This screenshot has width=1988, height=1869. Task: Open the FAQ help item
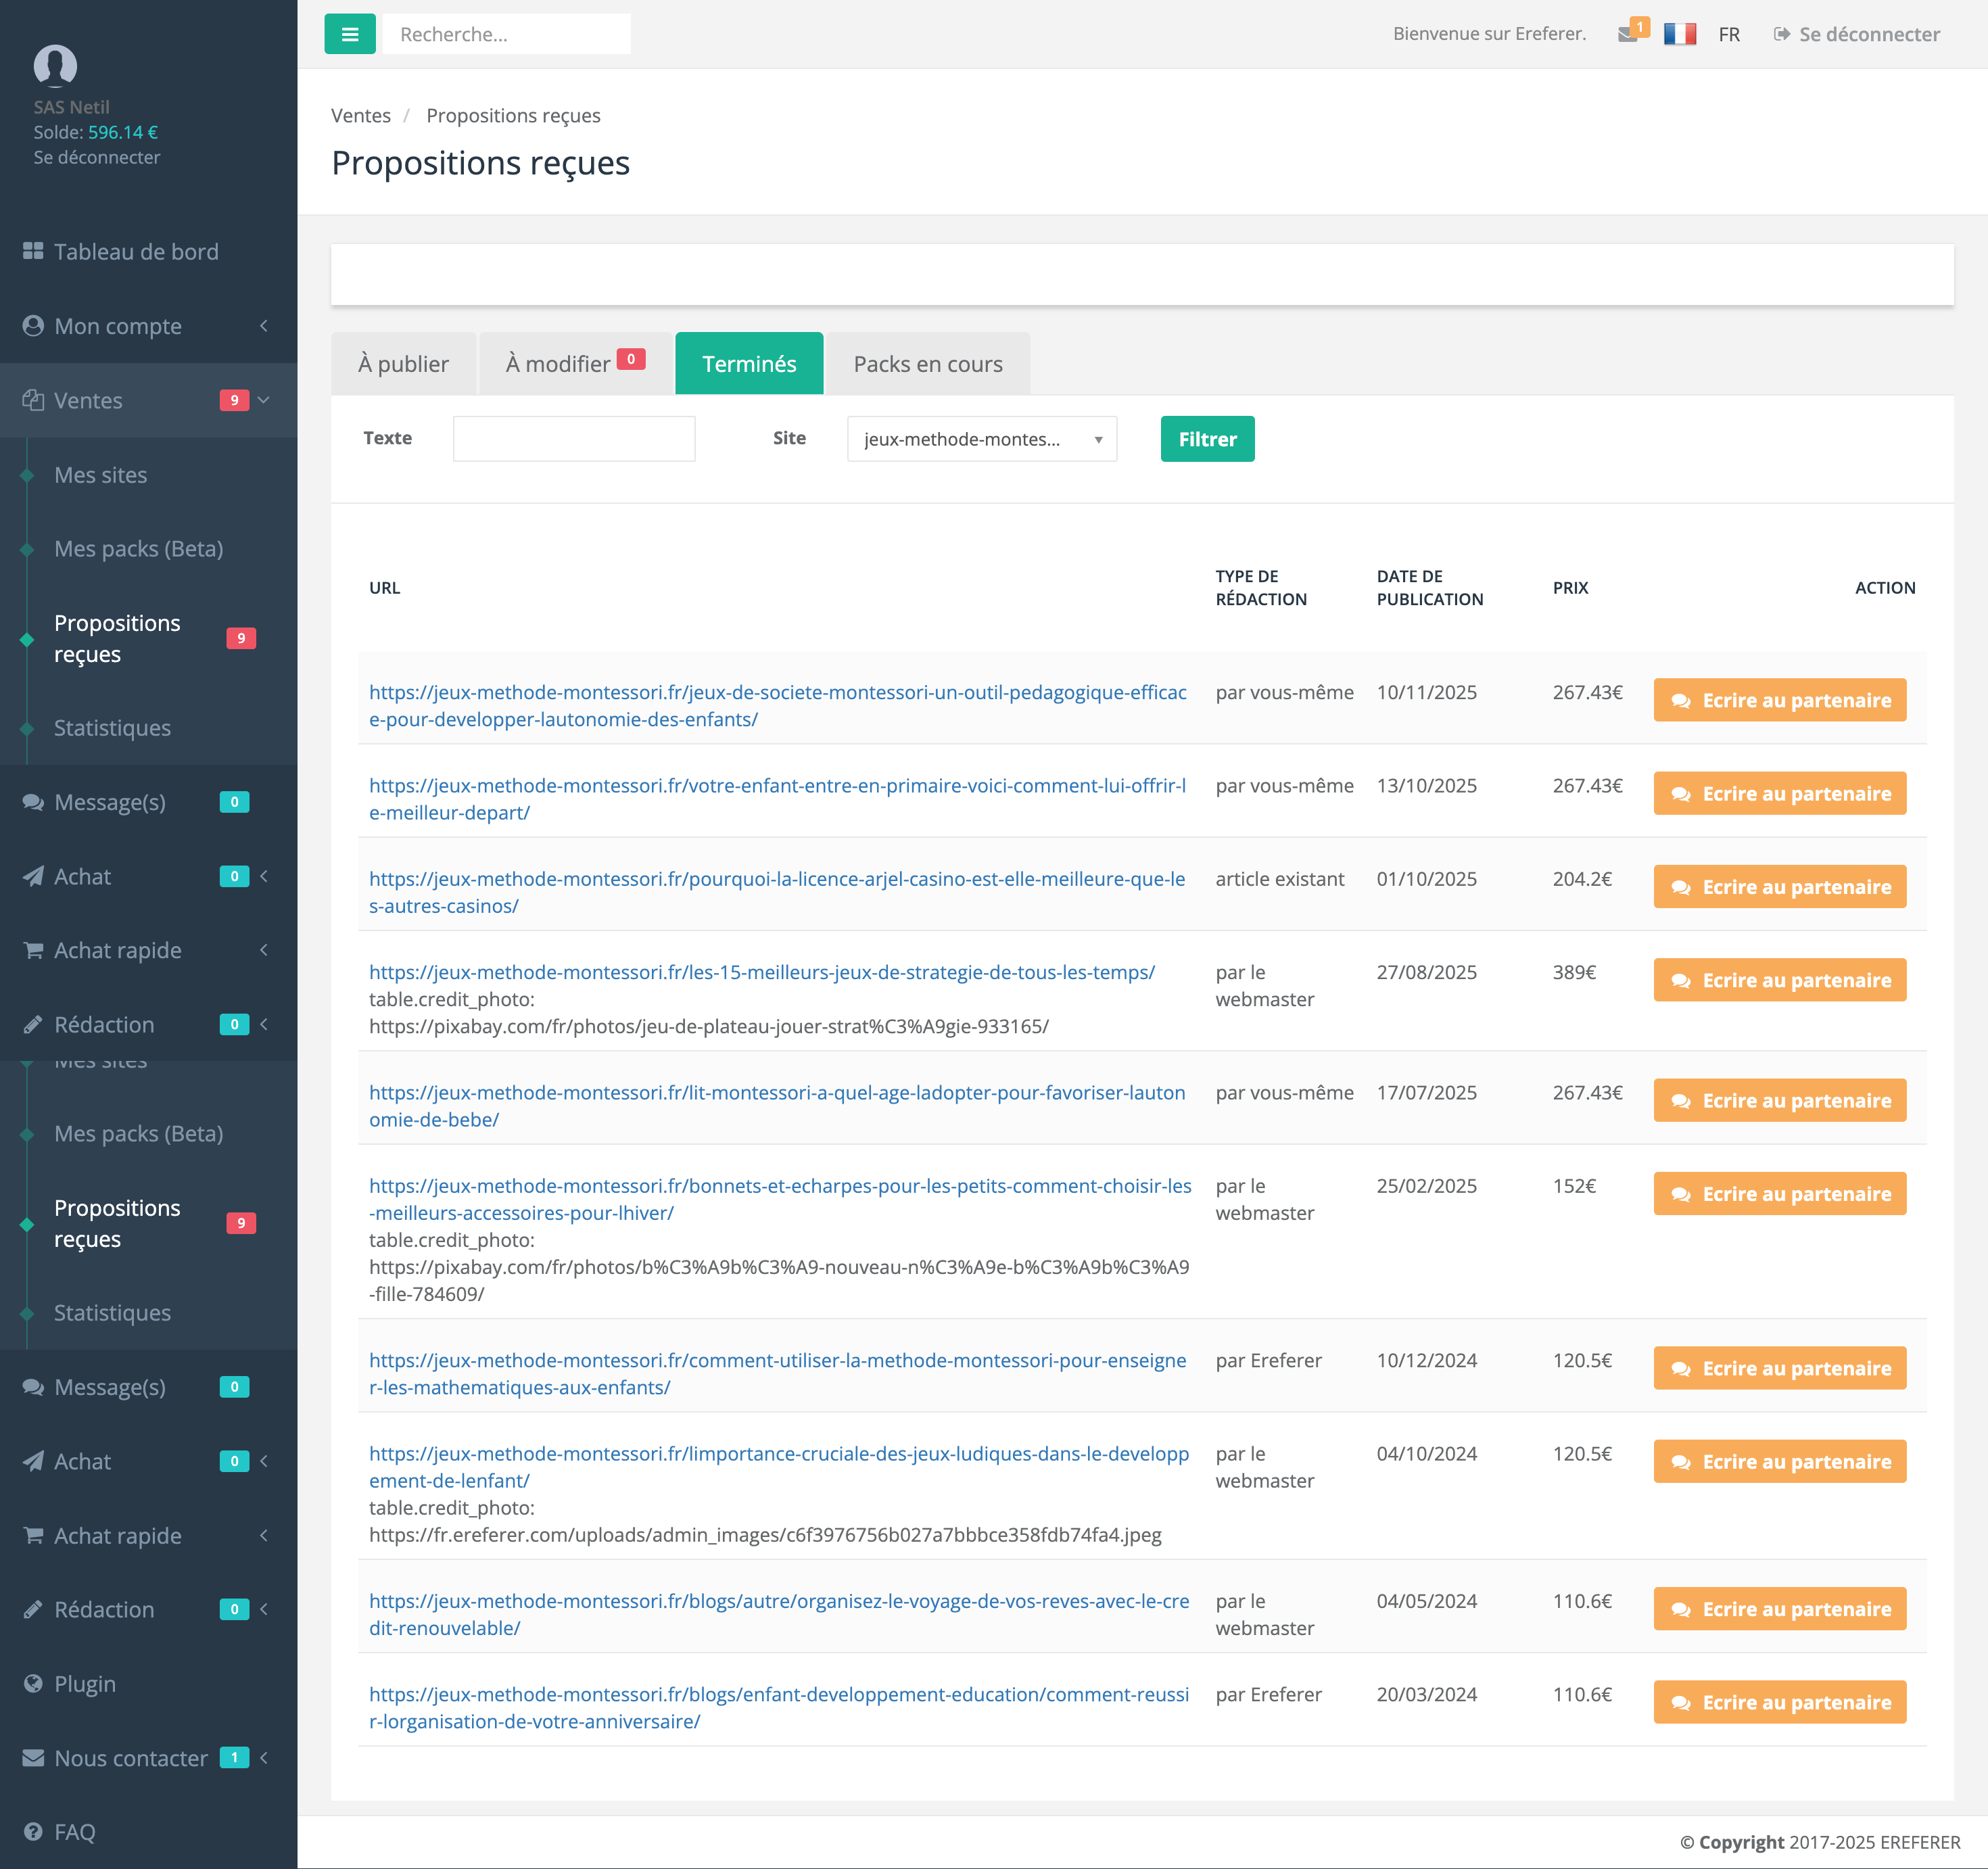75,1832
